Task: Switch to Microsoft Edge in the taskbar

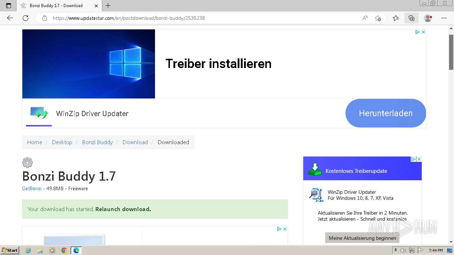Action: 76,250
